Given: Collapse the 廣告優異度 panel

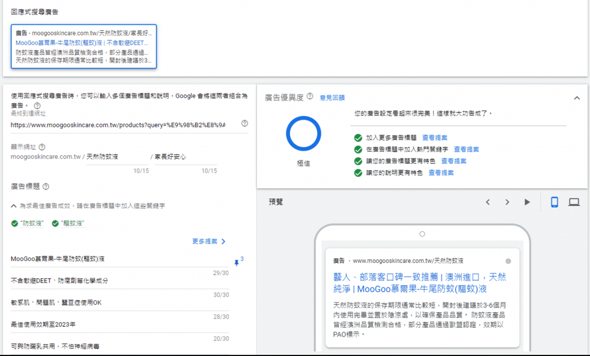Looking at the screenshot, I should coord(577,98).
